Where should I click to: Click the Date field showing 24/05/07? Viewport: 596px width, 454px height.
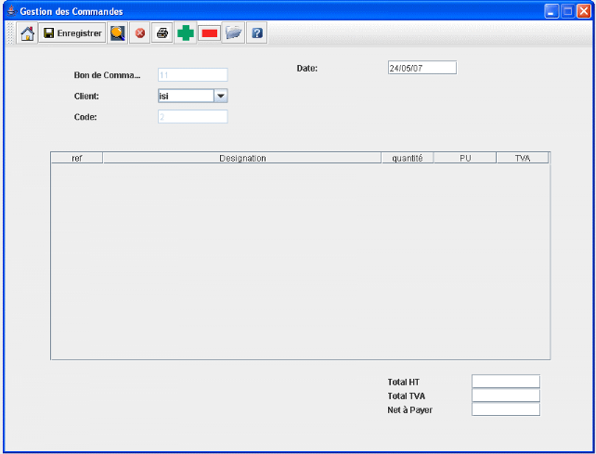point(422,68)
